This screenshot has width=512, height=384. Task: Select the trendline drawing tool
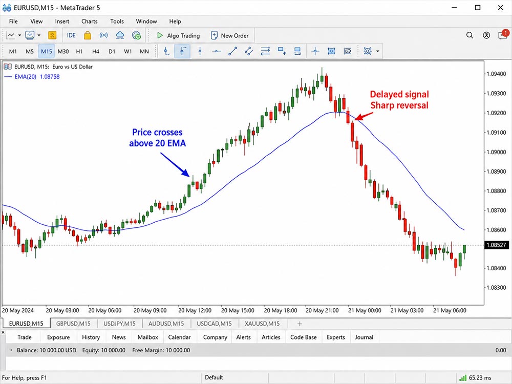[233, 51]
